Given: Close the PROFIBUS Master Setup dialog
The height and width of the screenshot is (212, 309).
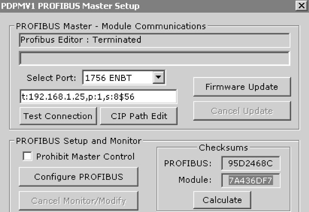Looking at the screenshot, I should (x=301, y=6).
